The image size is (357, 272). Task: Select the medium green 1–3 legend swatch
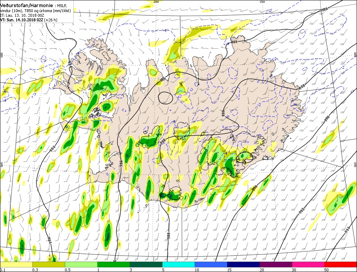(114, 265)
